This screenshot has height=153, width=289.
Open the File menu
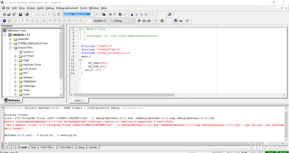tap(8, 8)
